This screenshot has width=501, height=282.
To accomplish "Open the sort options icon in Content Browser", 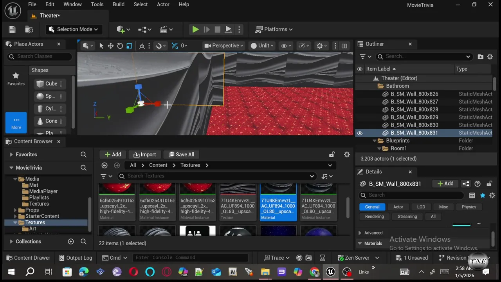I will point(327,176).
